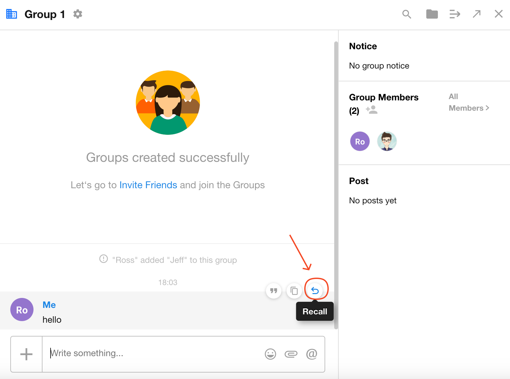Click the add member icon

[372, 110]
